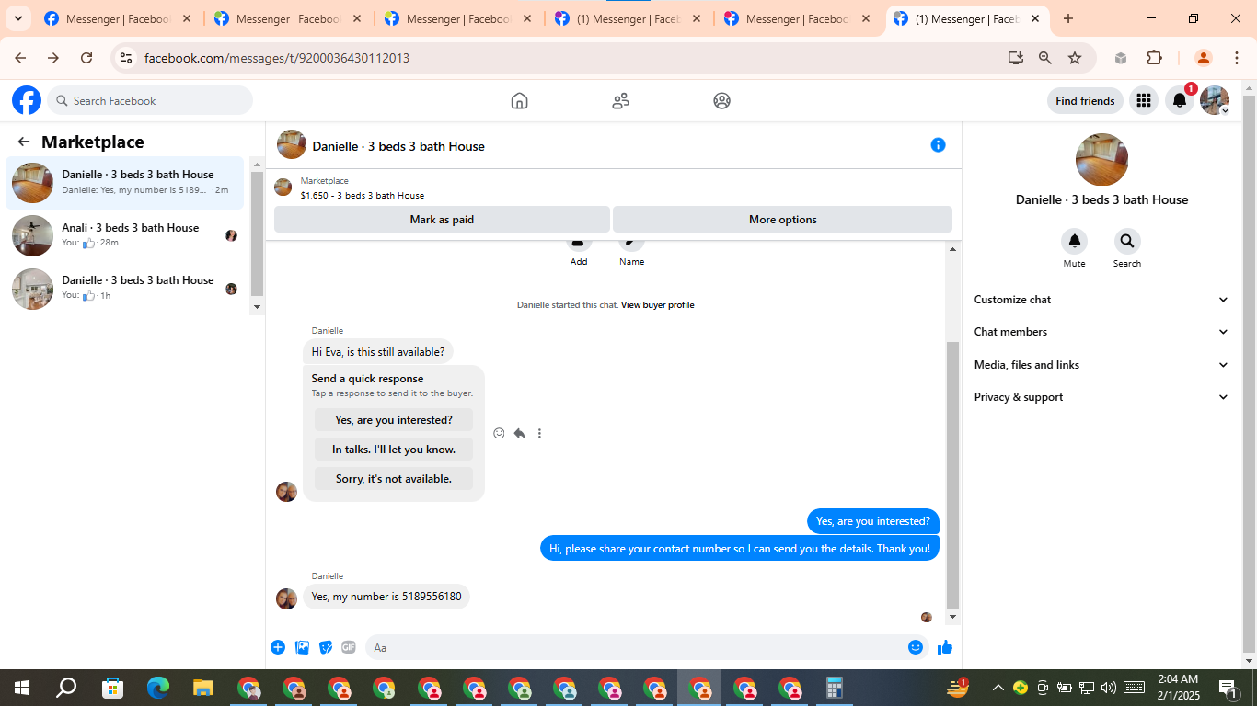Open more actions plus button in composer
Image resolution: width=1257 pixels, height=706 pixels.
point(278,647)
